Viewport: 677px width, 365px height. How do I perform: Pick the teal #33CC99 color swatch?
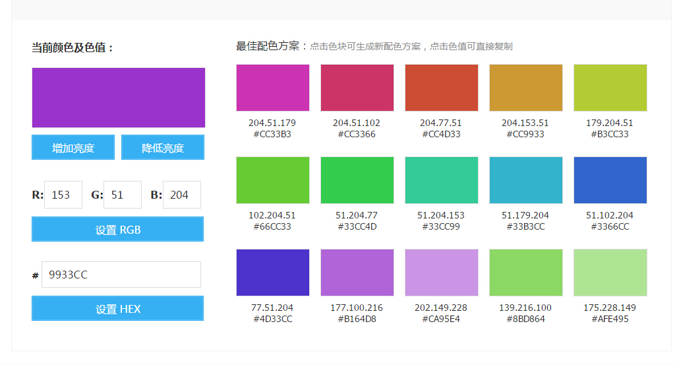tap(442, 180)
